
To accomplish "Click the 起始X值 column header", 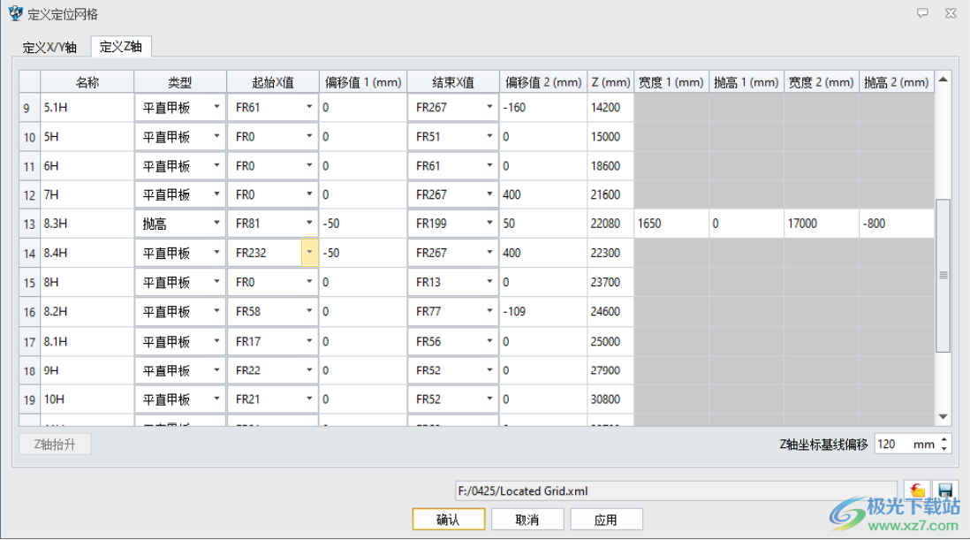I will (x=273, y=82).
